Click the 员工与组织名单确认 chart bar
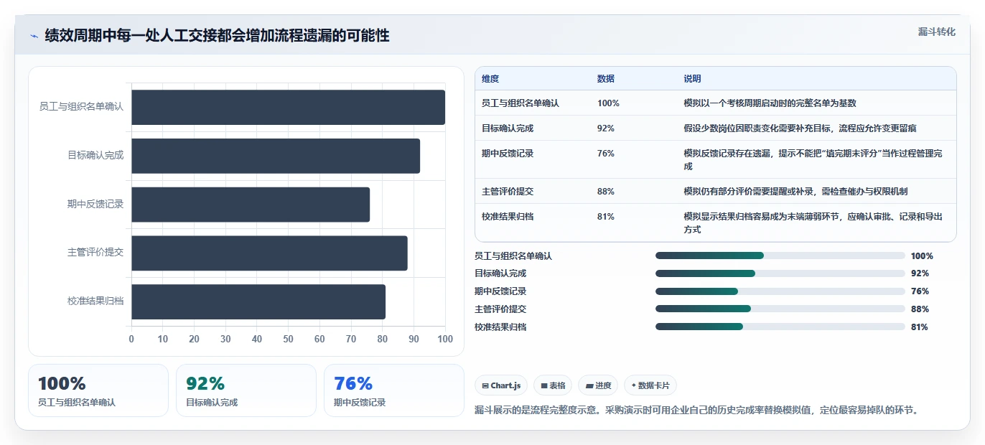The width and height of the screenshot is (985, 445). point(288,107)
